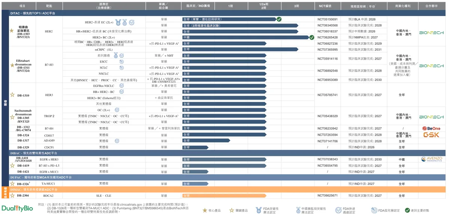Click the 靶點 column header
The image size is (449, 214).
[x=49, y=6]
